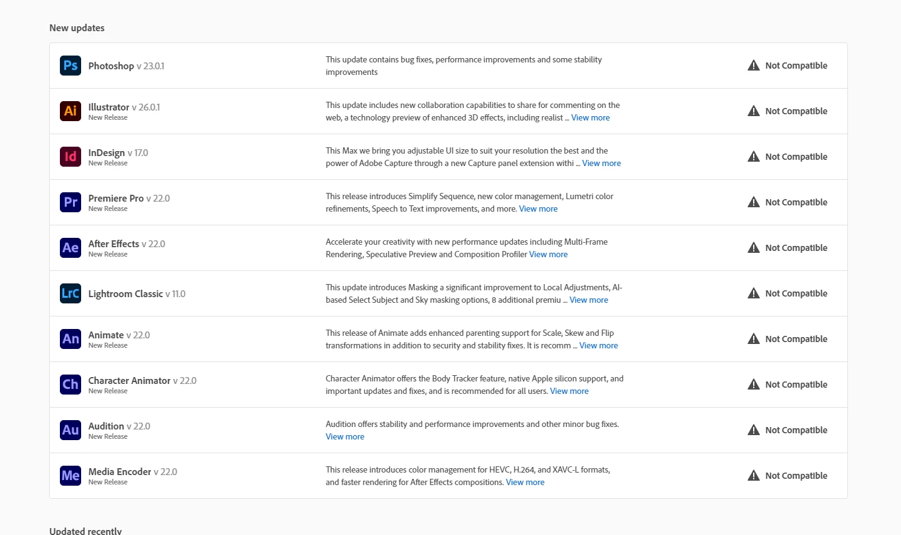Select the After Effects v 22.0 title

coord(127,243)
